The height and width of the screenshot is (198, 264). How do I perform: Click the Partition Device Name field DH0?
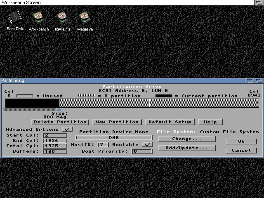114,138
